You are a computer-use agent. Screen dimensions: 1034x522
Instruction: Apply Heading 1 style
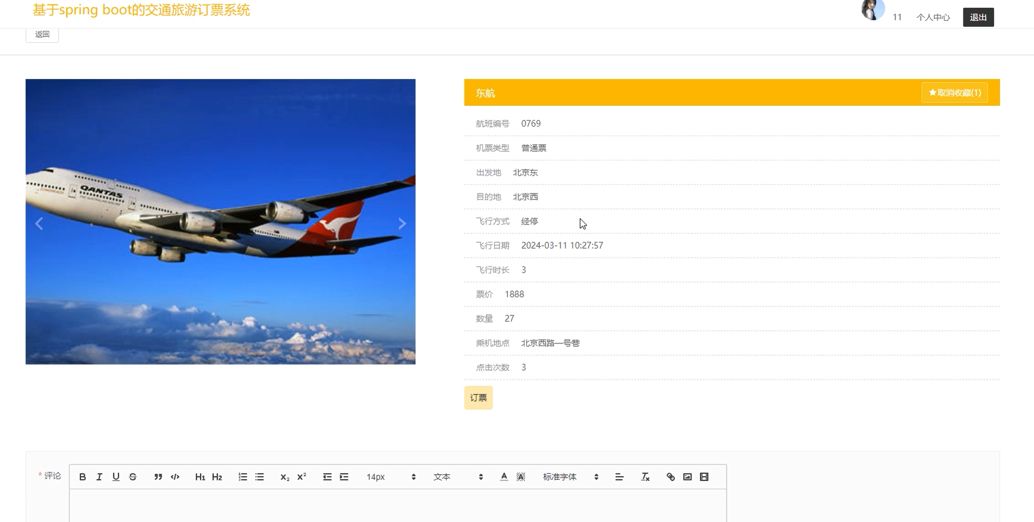click(200, 477)
